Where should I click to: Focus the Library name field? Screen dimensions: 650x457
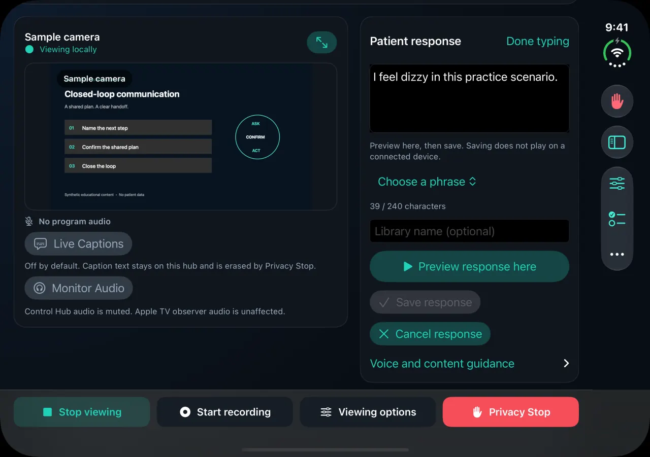coord(469,231)
